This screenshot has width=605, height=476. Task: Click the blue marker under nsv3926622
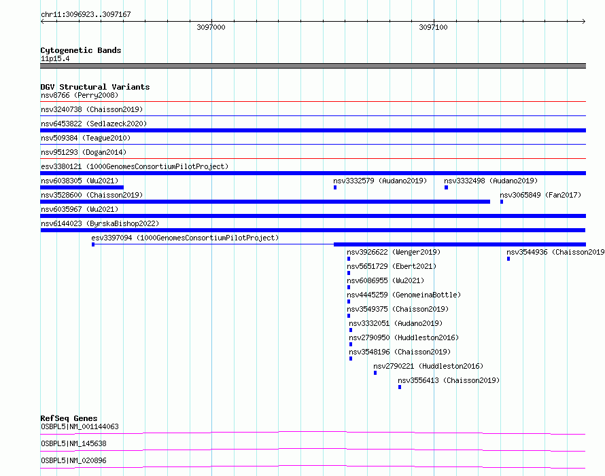[349, 259]
